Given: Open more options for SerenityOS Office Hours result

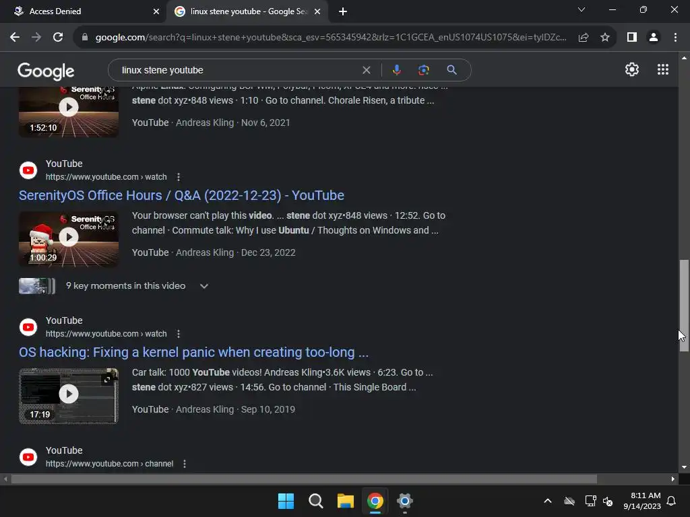Looking at the screenshot, I should pos(178,177).
